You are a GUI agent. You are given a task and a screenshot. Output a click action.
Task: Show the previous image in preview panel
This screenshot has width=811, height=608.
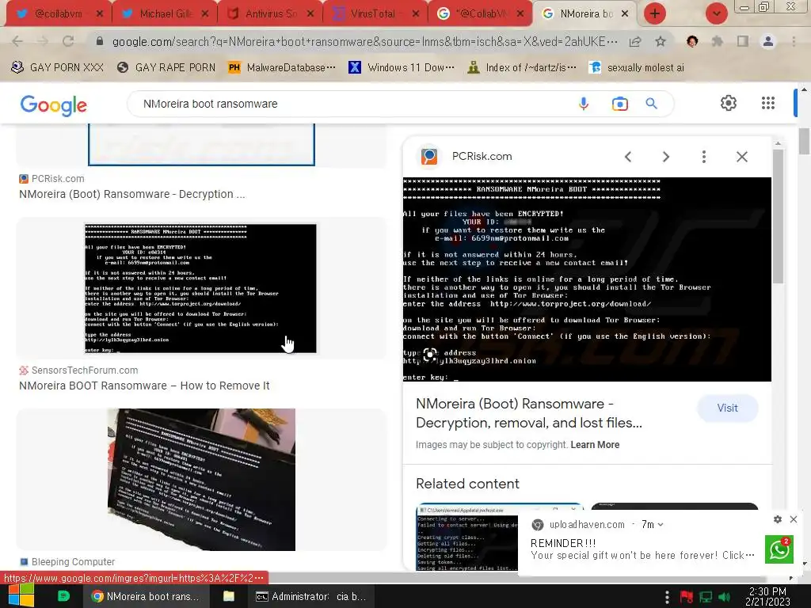(x=628, y=157)
